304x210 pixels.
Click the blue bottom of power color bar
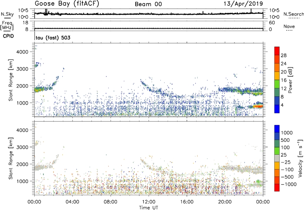277,109
